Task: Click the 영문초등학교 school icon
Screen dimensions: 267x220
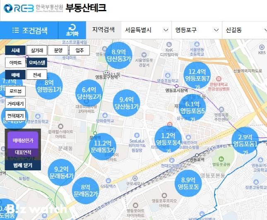Action: pyautogui.click(x=38, y=116)
